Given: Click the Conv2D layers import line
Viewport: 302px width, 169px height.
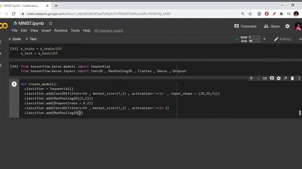Looking at the screenshot, I should tap(104, 71).
